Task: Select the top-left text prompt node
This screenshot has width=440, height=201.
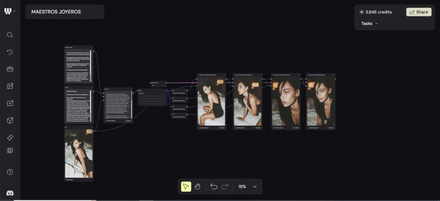Action: click(x=79, y=65)
